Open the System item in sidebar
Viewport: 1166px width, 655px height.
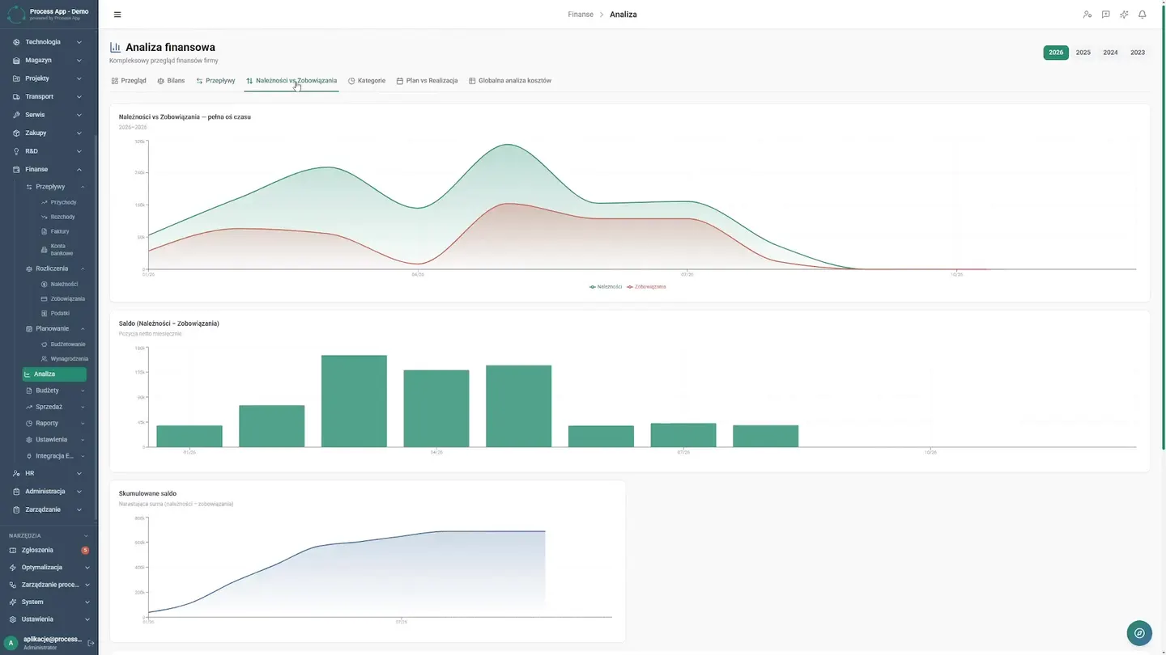[x=49, y=602]
